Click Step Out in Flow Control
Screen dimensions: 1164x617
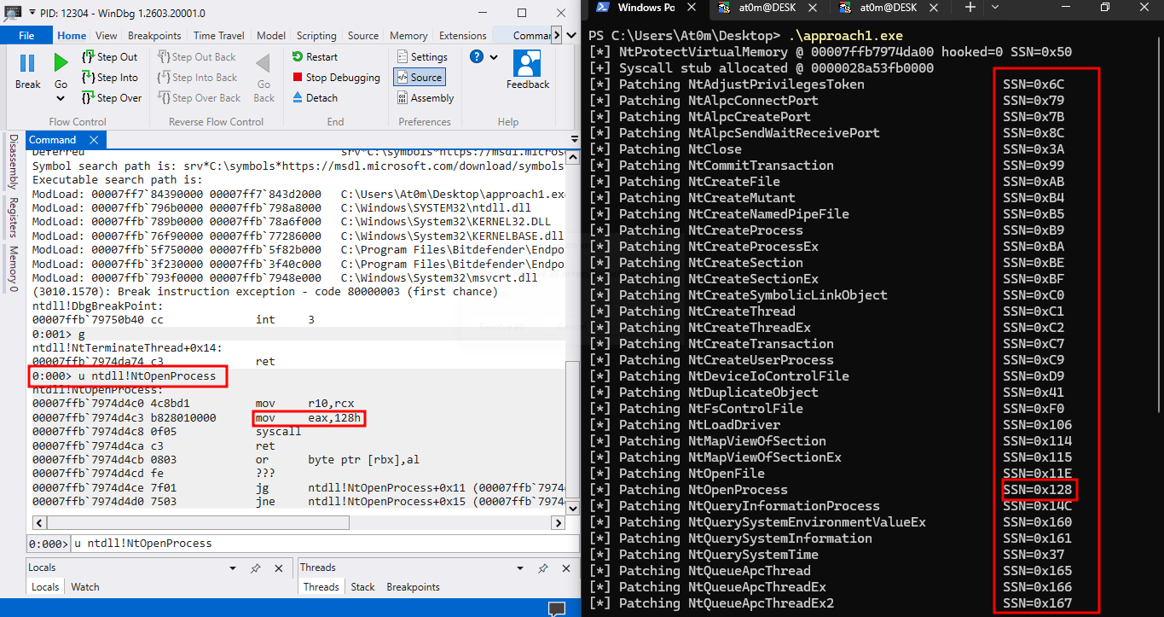[110, 56]
